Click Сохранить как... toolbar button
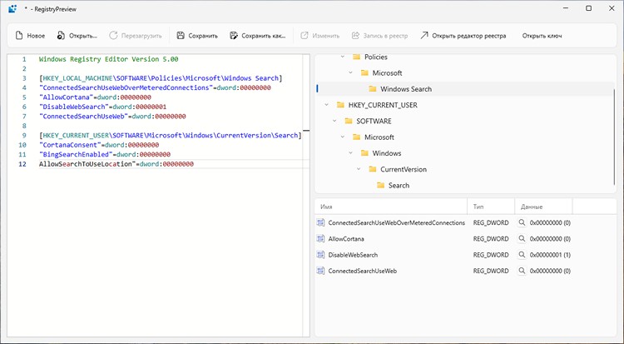The width and height of the screenshot is (624, 344). click(x=258, y=36)
